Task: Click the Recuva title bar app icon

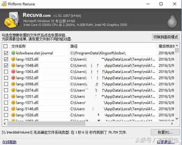Action: pyautogui.click(x=4, y=4)
